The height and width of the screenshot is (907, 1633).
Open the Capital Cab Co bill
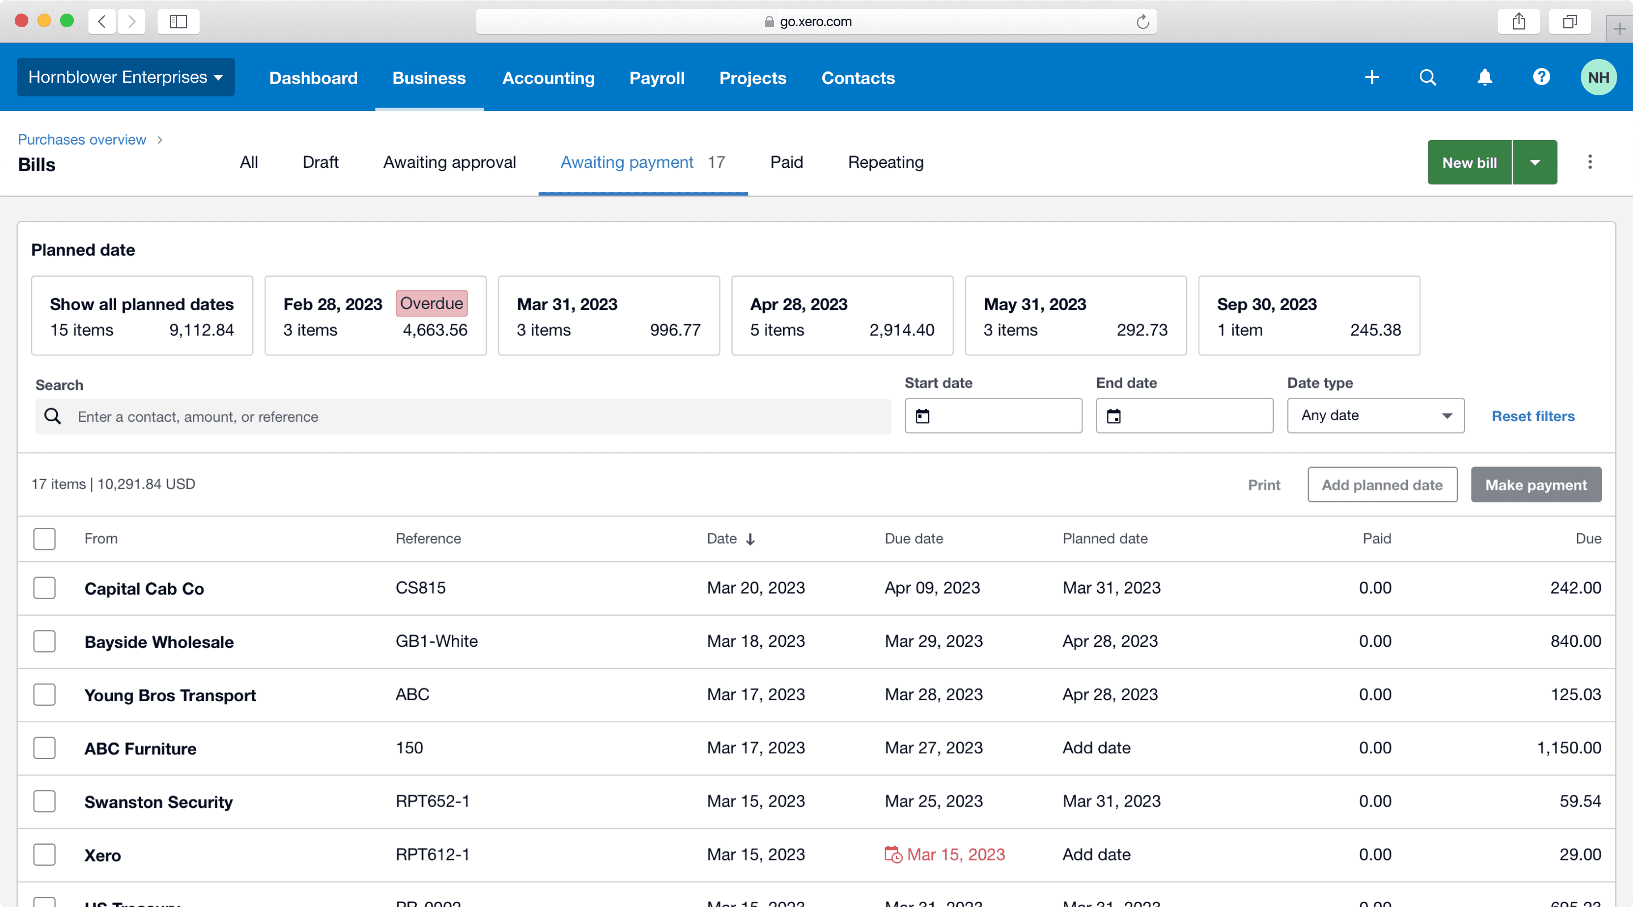click(x=144, y=588)
